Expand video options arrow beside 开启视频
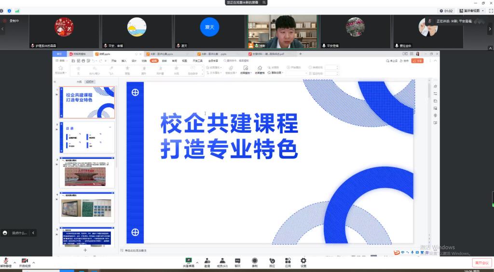 click(33, 262)
